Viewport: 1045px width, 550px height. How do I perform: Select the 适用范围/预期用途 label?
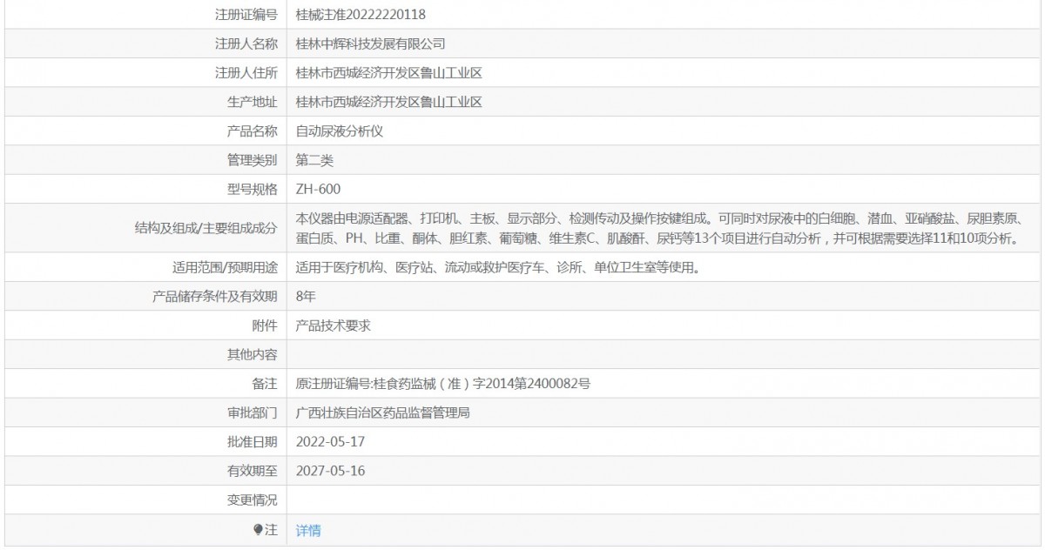[226, 267]
